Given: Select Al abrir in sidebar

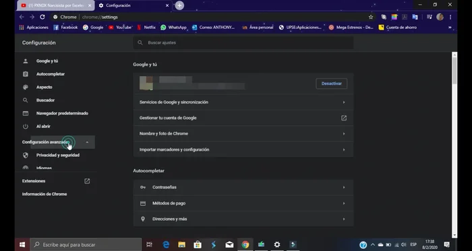Looking at the screenshot, I should tap(43, 127).
